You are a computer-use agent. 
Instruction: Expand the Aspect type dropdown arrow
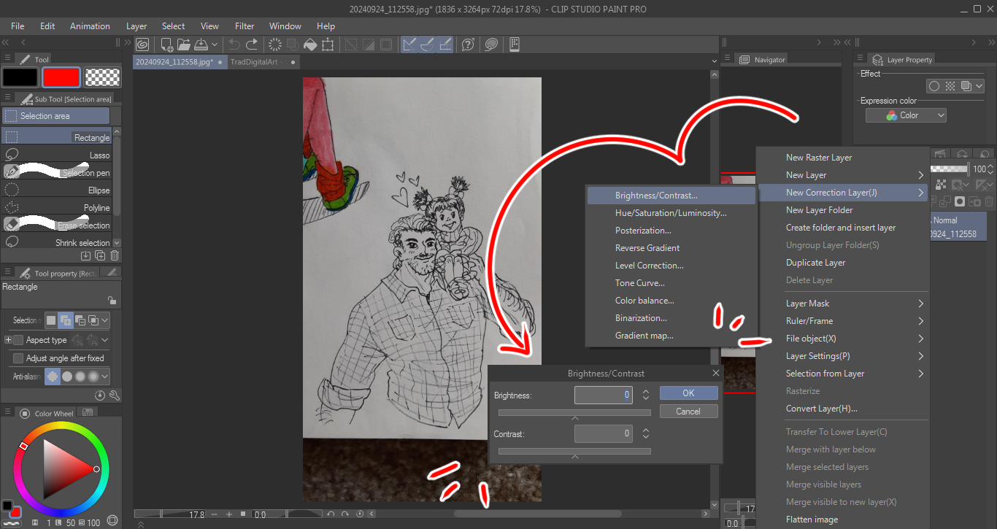click(104, 340)
